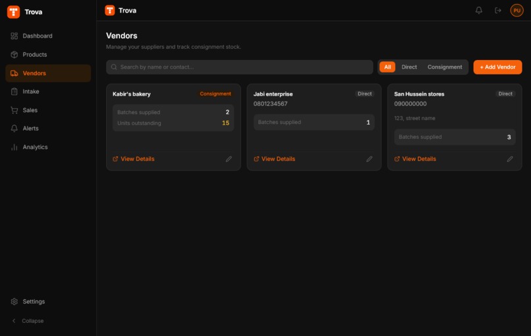Screen dimensions: 531x336
Task: Collapse the sidebar using the chevron
Action: pos(14,321)
